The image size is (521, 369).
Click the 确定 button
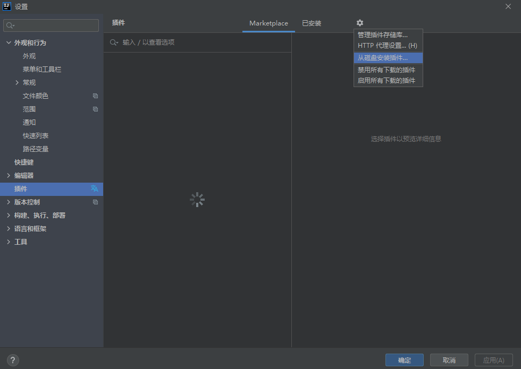click(x=404, y=359)
